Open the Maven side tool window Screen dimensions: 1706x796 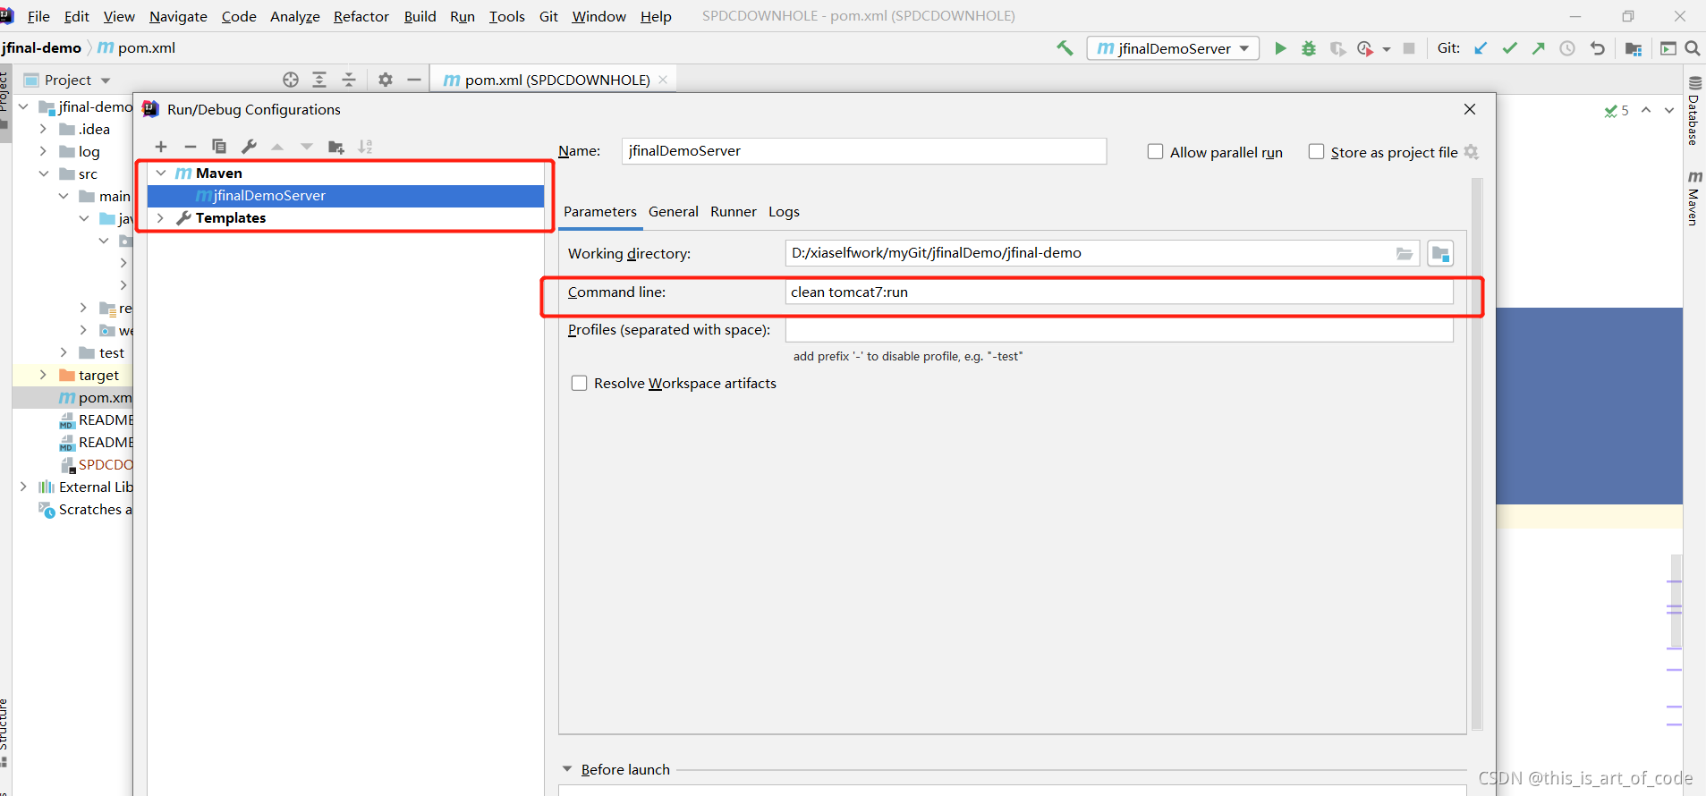pyautogui.click(x=1694, y=198)
